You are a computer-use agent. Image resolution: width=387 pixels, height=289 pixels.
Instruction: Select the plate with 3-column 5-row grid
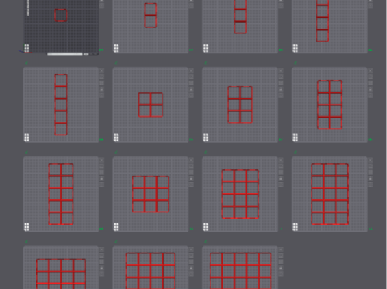tap(329, 194)
